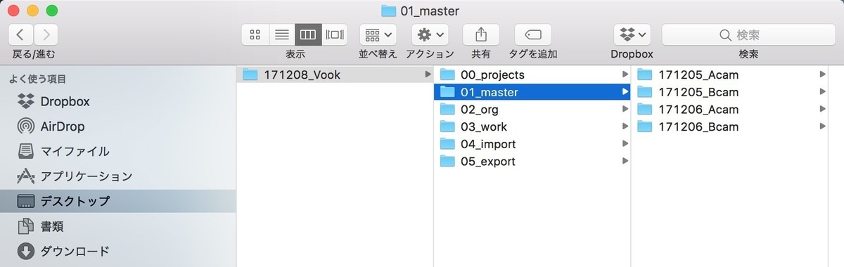The width and height of the screenshot is (844, 267).
Task: Minimize the window with yellow button
Action: click(32, 11)
